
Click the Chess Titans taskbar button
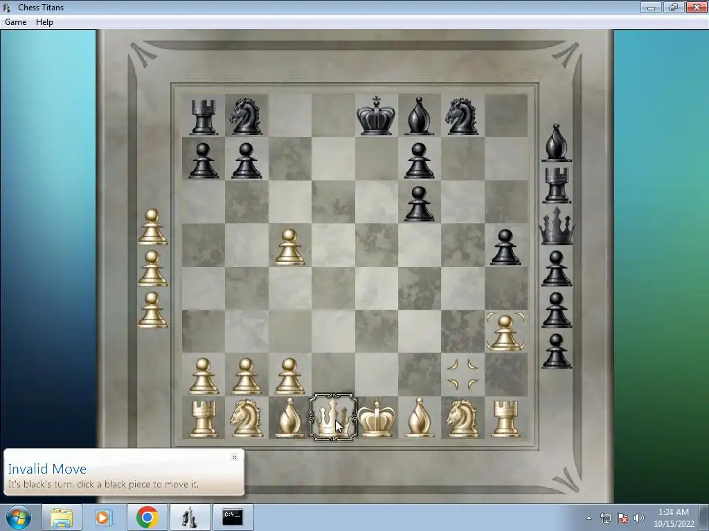tap(190, 517)
